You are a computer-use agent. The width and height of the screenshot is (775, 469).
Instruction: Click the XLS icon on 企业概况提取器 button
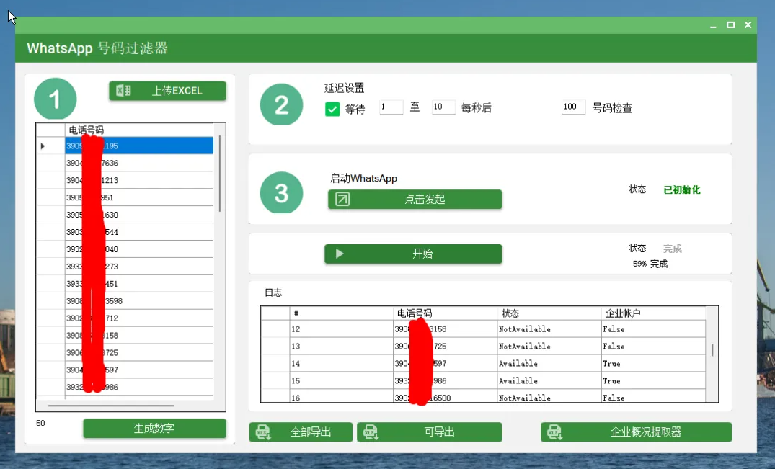coord(555,432)
